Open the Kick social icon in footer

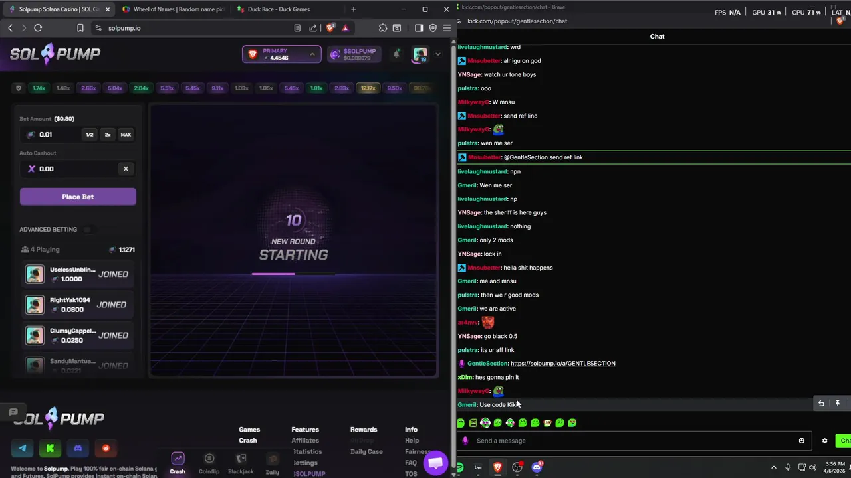pyautogui.click(x=50, y=449)
